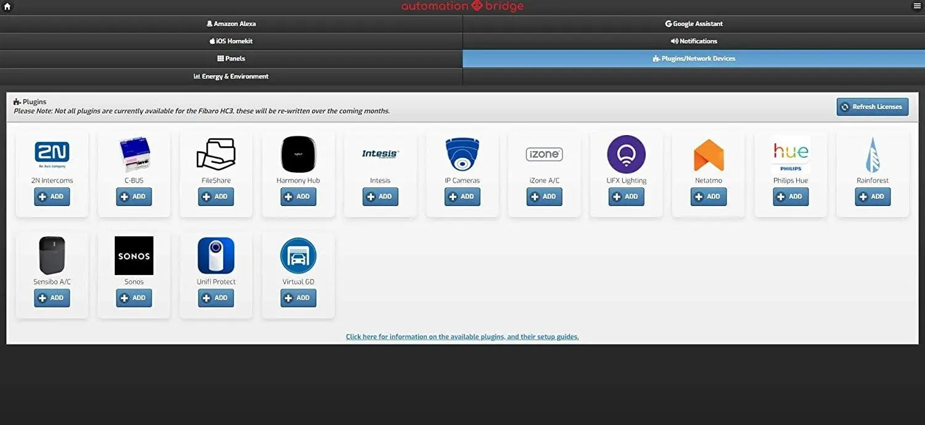Viewport: 925px width, 425px height.
Task: Open the plugin information and setup guides link
Action: [462, 336]
